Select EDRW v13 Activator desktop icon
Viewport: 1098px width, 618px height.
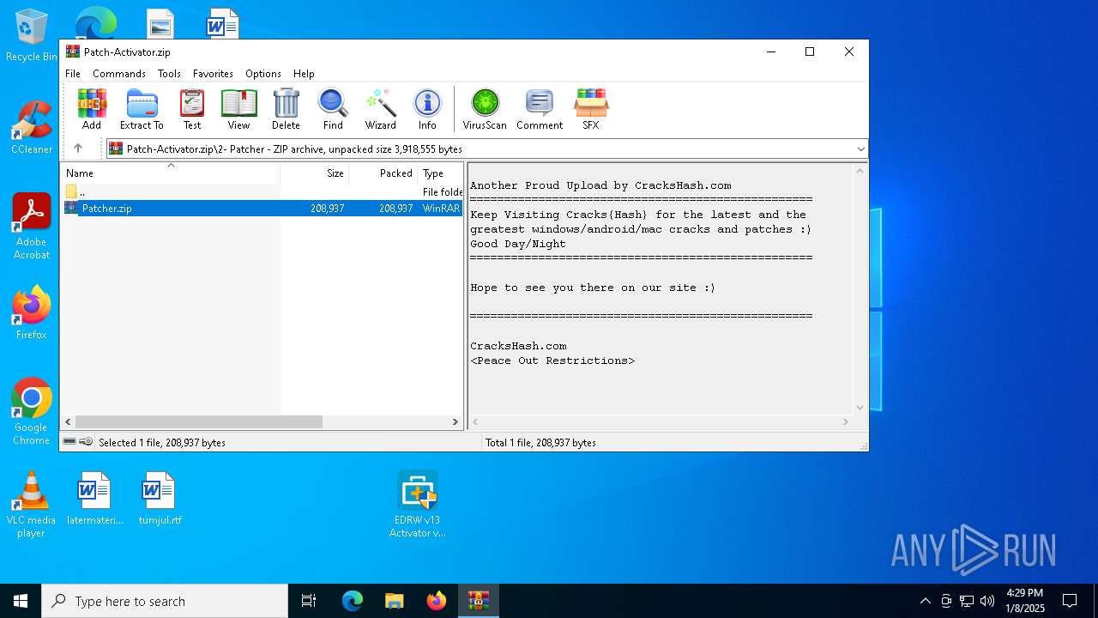(x=418, y=505)
